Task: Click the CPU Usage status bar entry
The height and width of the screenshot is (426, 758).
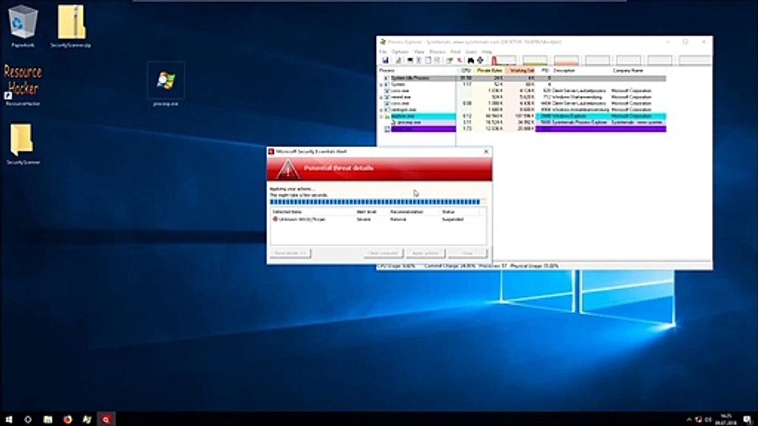Action: pyautogui.click(x=395, y=266)
